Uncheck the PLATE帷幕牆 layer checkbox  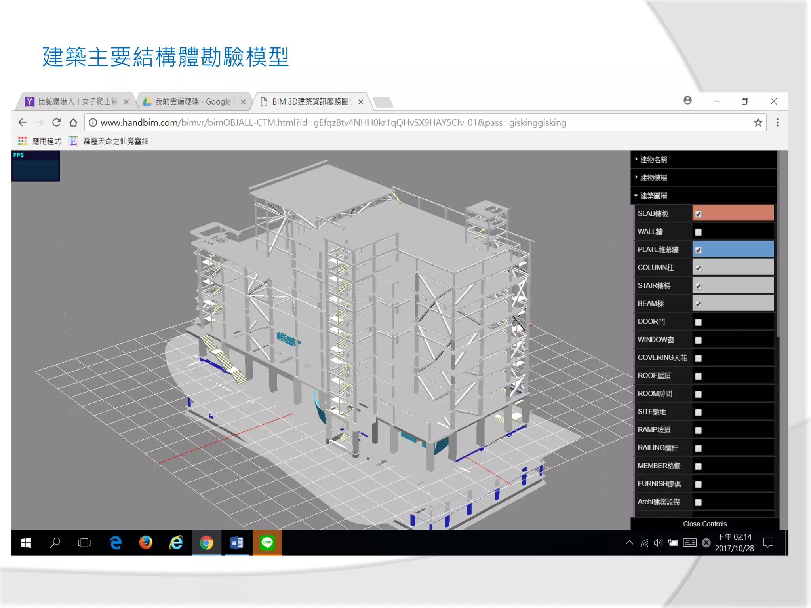tap(699, 250)
